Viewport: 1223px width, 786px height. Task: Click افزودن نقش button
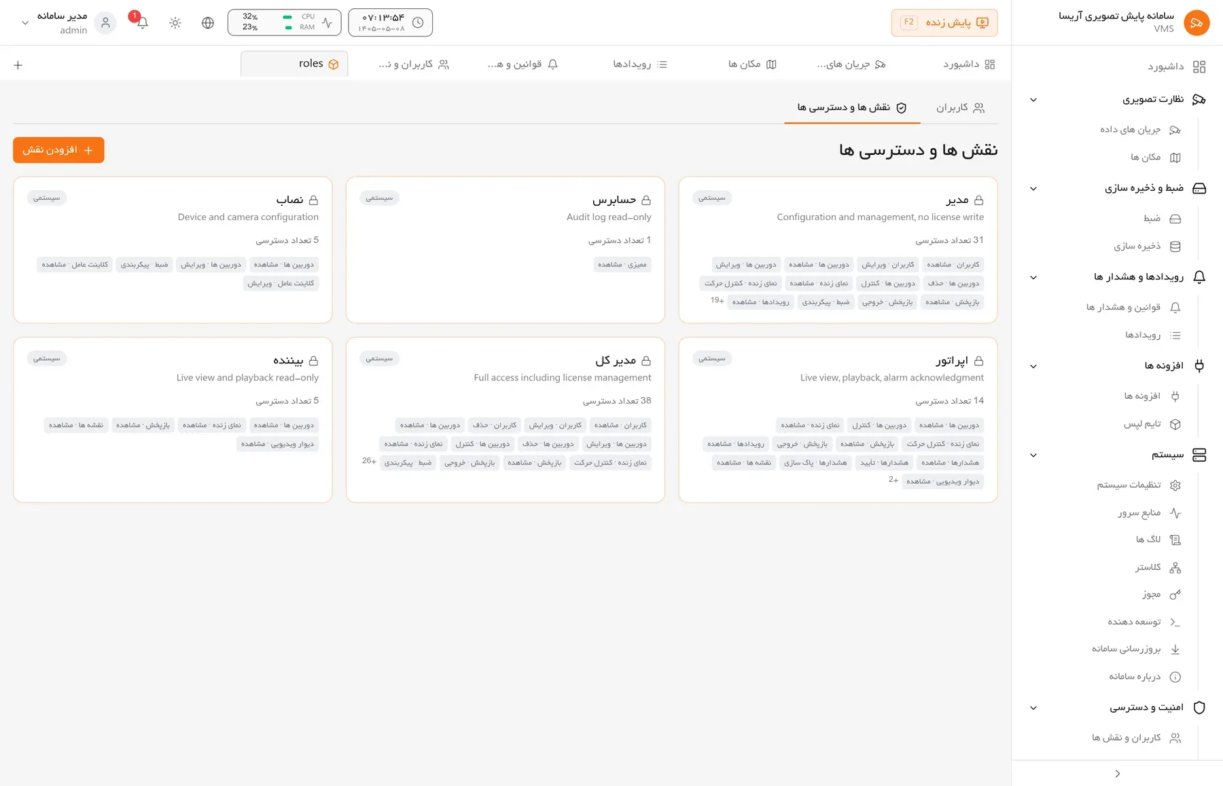[58, 150]
